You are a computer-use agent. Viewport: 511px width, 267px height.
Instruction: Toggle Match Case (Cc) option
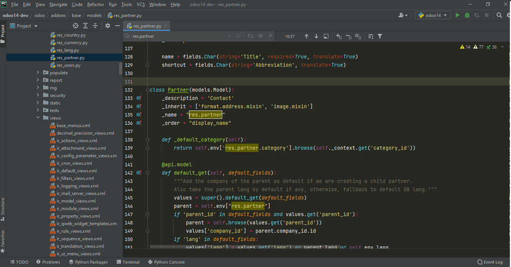pyautogui.click(x=251, y=36)
